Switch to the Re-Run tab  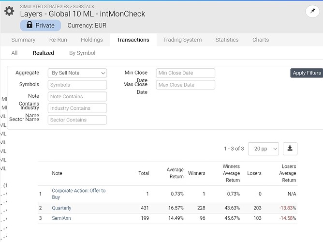(x=58, y=40)
